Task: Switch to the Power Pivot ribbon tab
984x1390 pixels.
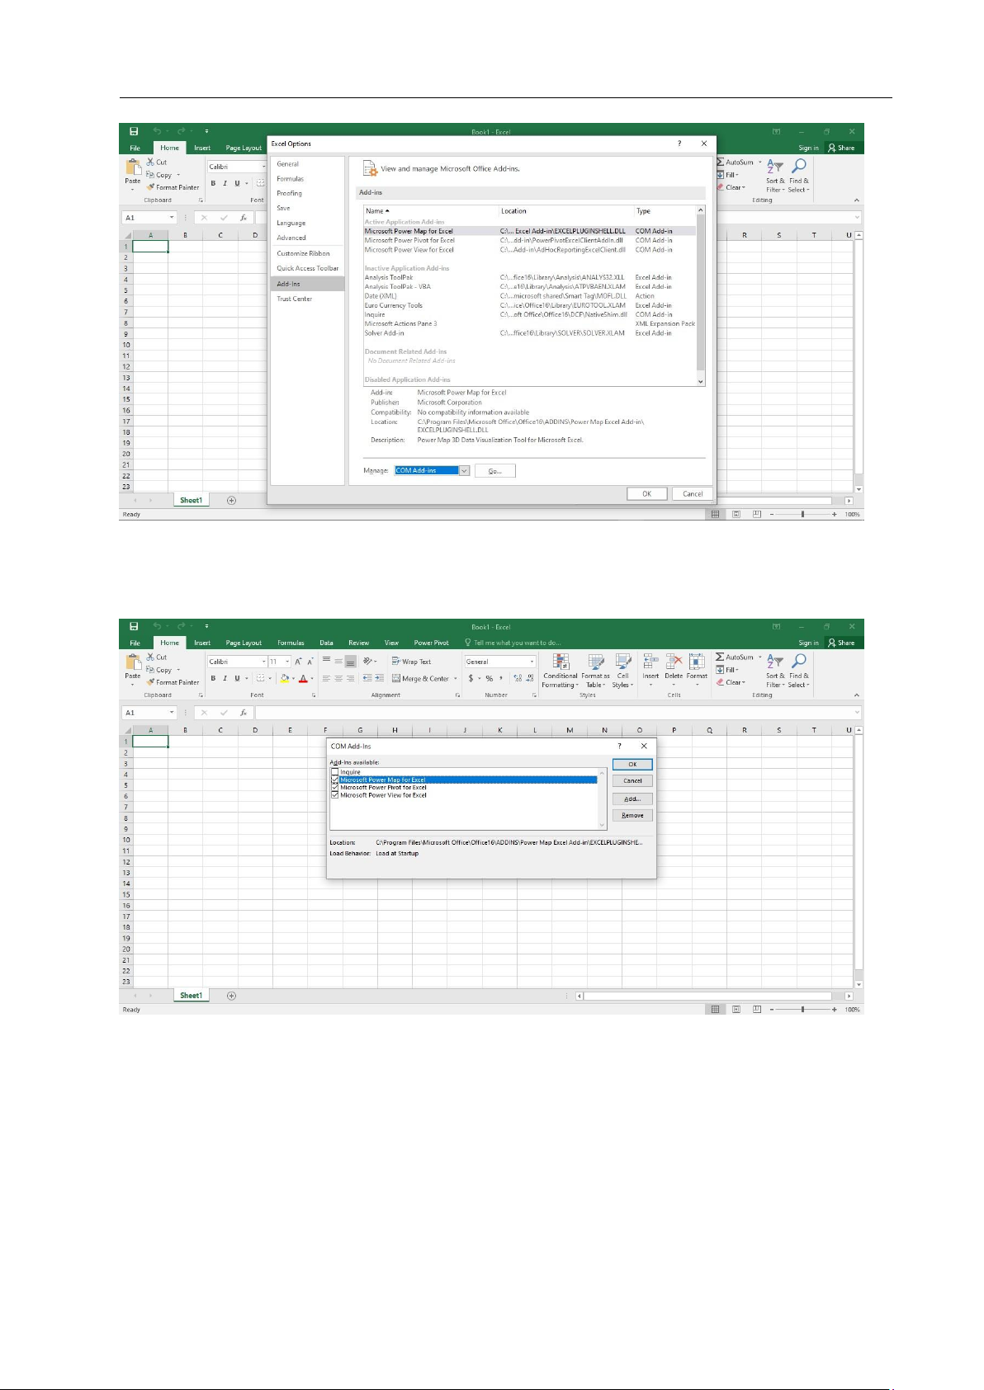Action: [431, 643]
